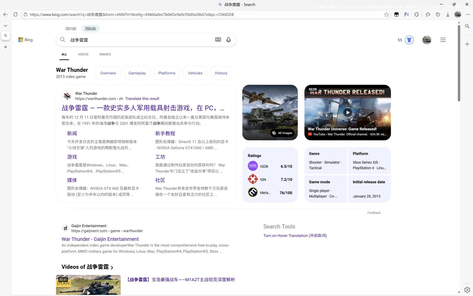473x296 pixels.
Task: Reload the page with the refresh icon
Action: [x=16, y=14]
